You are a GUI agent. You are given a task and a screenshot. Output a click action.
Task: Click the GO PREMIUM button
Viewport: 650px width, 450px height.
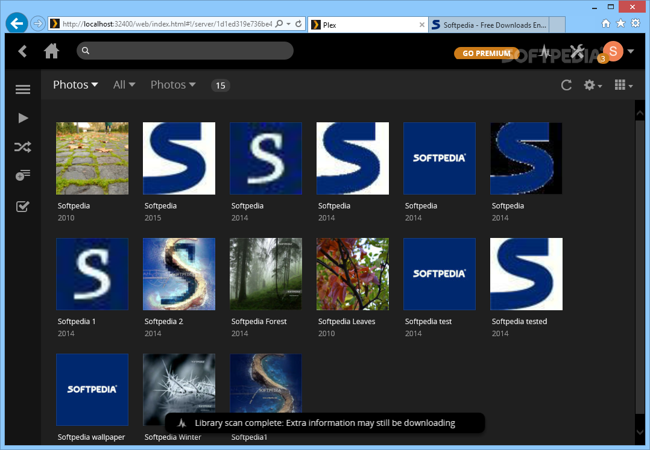(486, 54)
